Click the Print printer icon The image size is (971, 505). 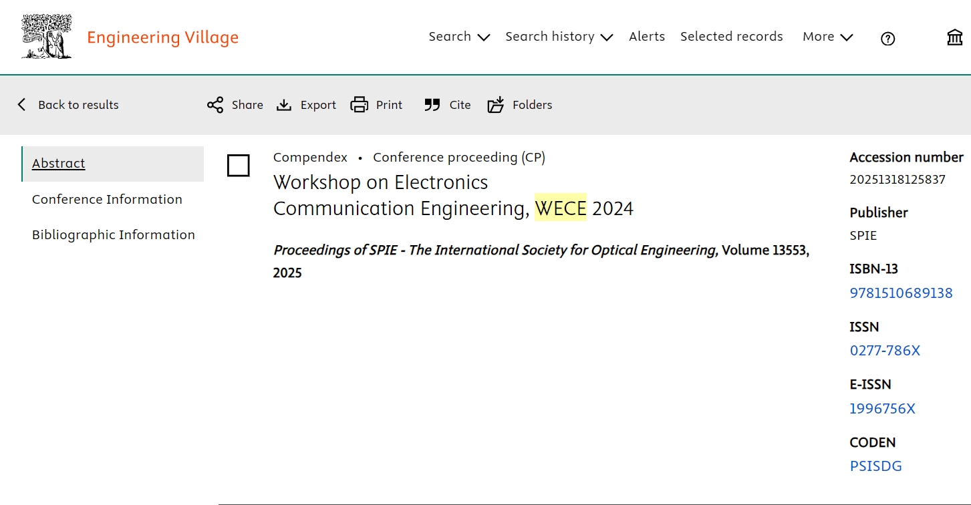point(360,105)
